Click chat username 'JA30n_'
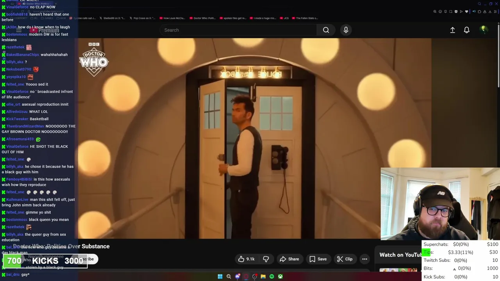This screenshot has height=281, width=500. tap(11, 27)
